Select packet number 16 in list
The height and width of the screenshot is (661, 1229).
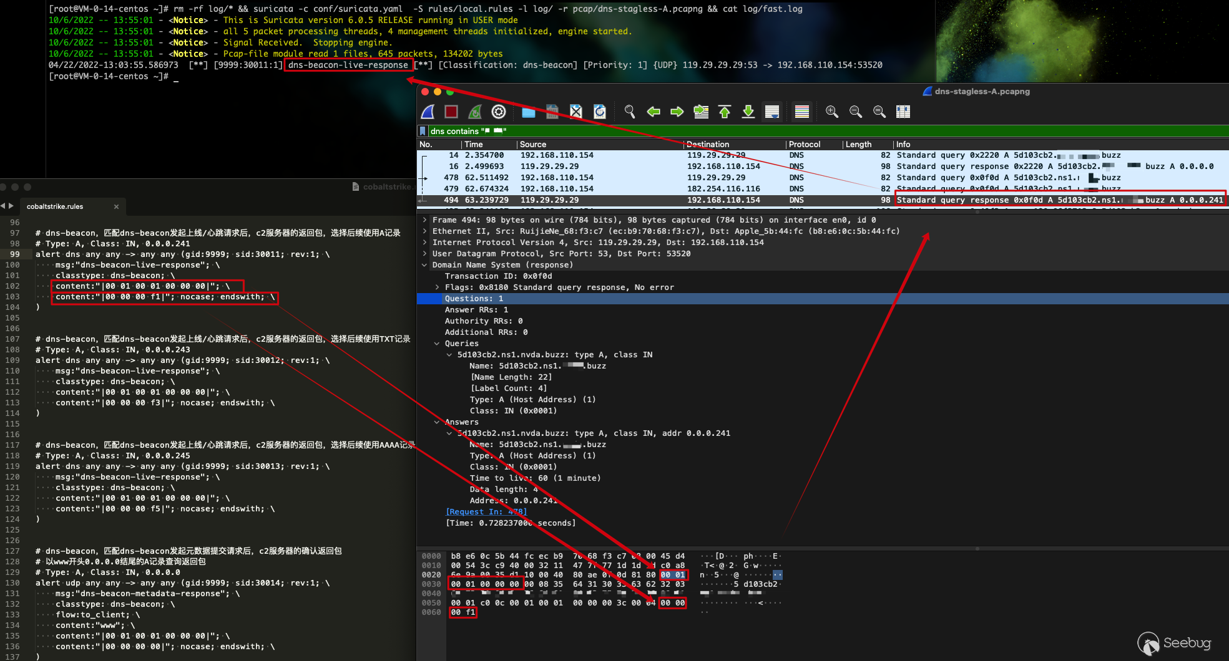click(x=823, y=166)
